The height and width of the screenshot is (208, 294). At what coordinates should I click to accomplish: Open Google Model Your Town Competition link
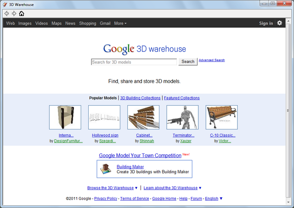(x=140, y=156)
